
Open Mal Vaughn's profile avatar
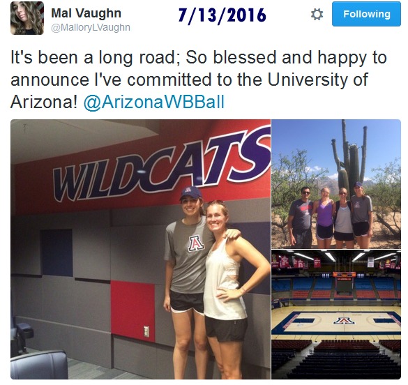click(27, 18)
